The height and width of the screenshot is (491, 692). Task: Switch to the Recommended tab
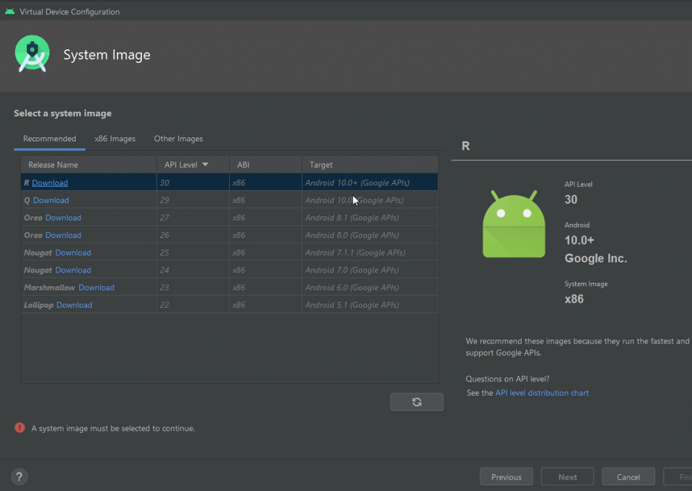coord(49,139)
